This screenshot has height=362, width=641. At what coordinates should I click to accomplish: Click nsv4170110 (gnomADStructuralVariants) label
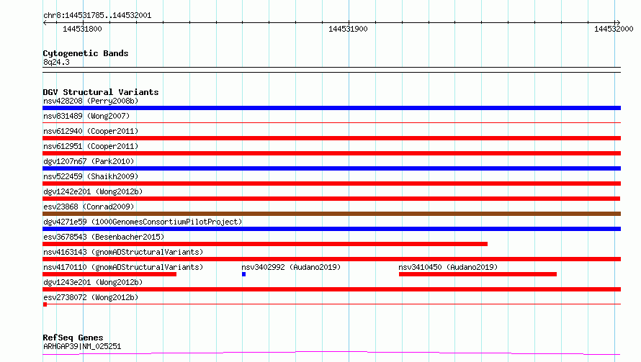pyautogui.click(x=123, y=267)
